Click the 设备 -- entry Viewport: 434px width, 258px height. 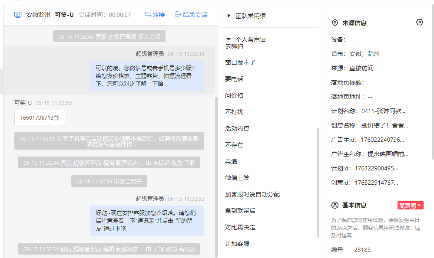(x=342, y=39)
